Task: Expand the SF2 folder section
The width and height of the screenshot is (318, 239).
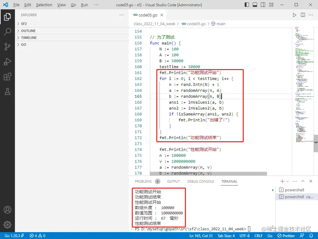Action: [72, 24]
